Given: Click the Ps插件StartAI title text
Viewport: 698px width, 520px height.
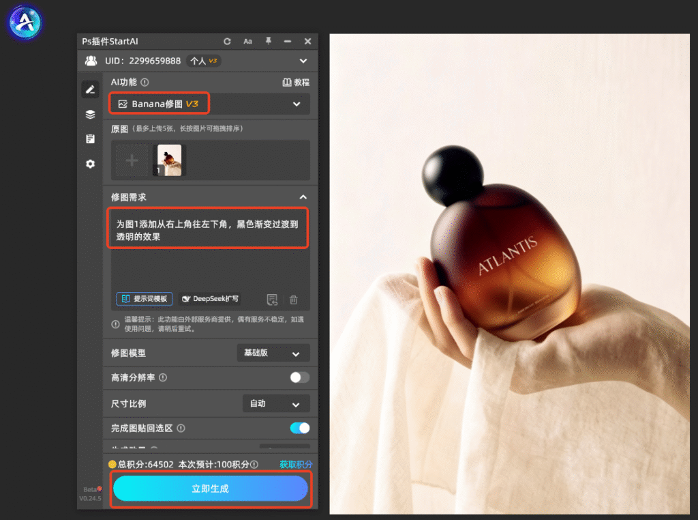Looking at the screenshot, I should pyautogui.click(x=110, y=42).
